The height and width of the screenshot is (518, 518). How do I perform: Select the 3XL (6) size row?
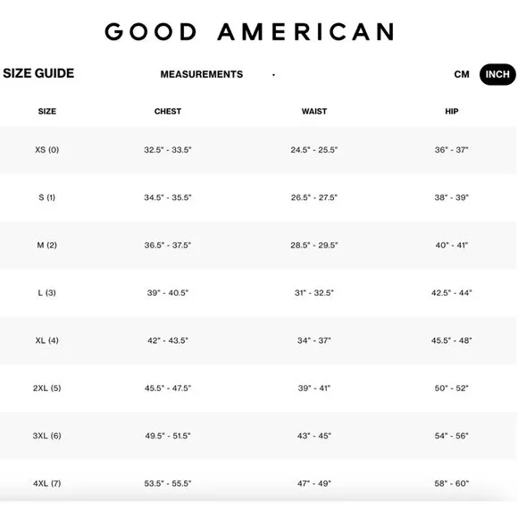259,436
